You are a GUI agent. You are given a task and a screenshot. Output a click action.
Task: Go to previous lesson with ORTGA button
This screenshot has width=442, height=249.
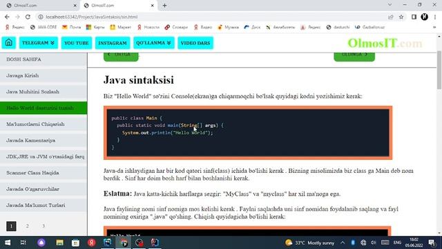[x=121, y=56]
